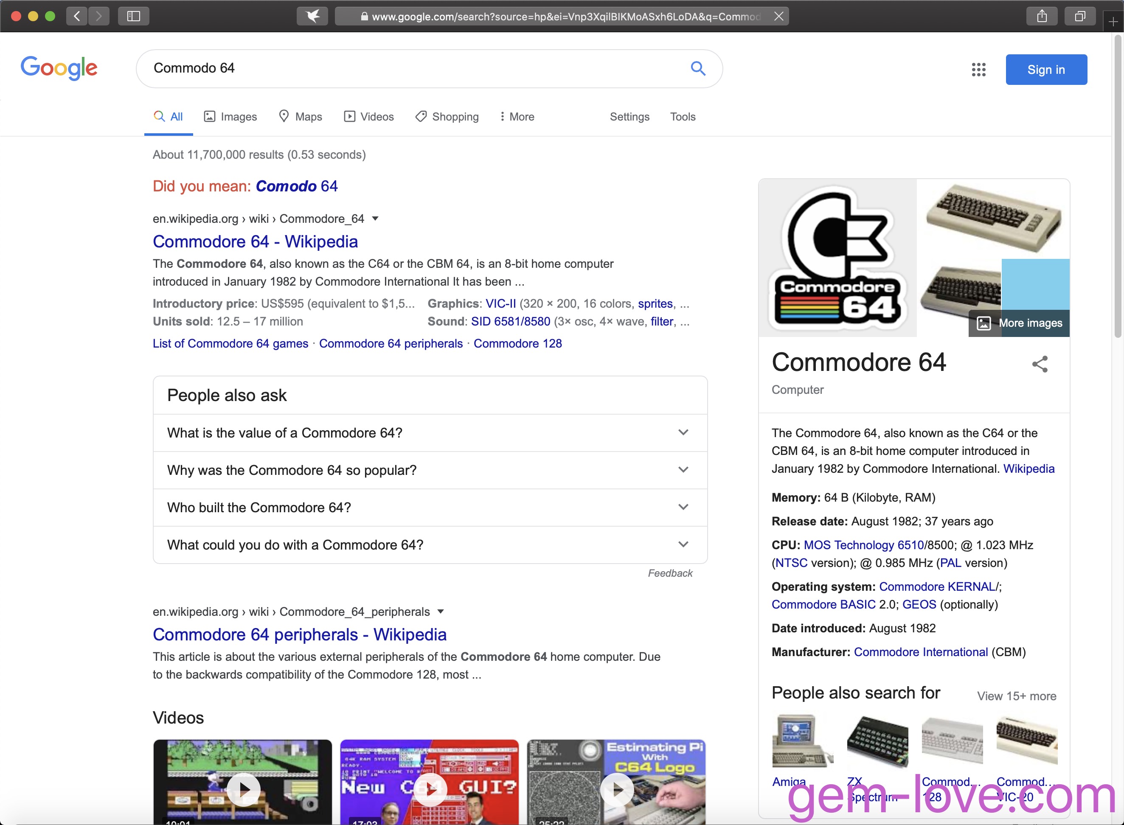Go forward with Safari's forward arrow

click(x=99, y=17)
